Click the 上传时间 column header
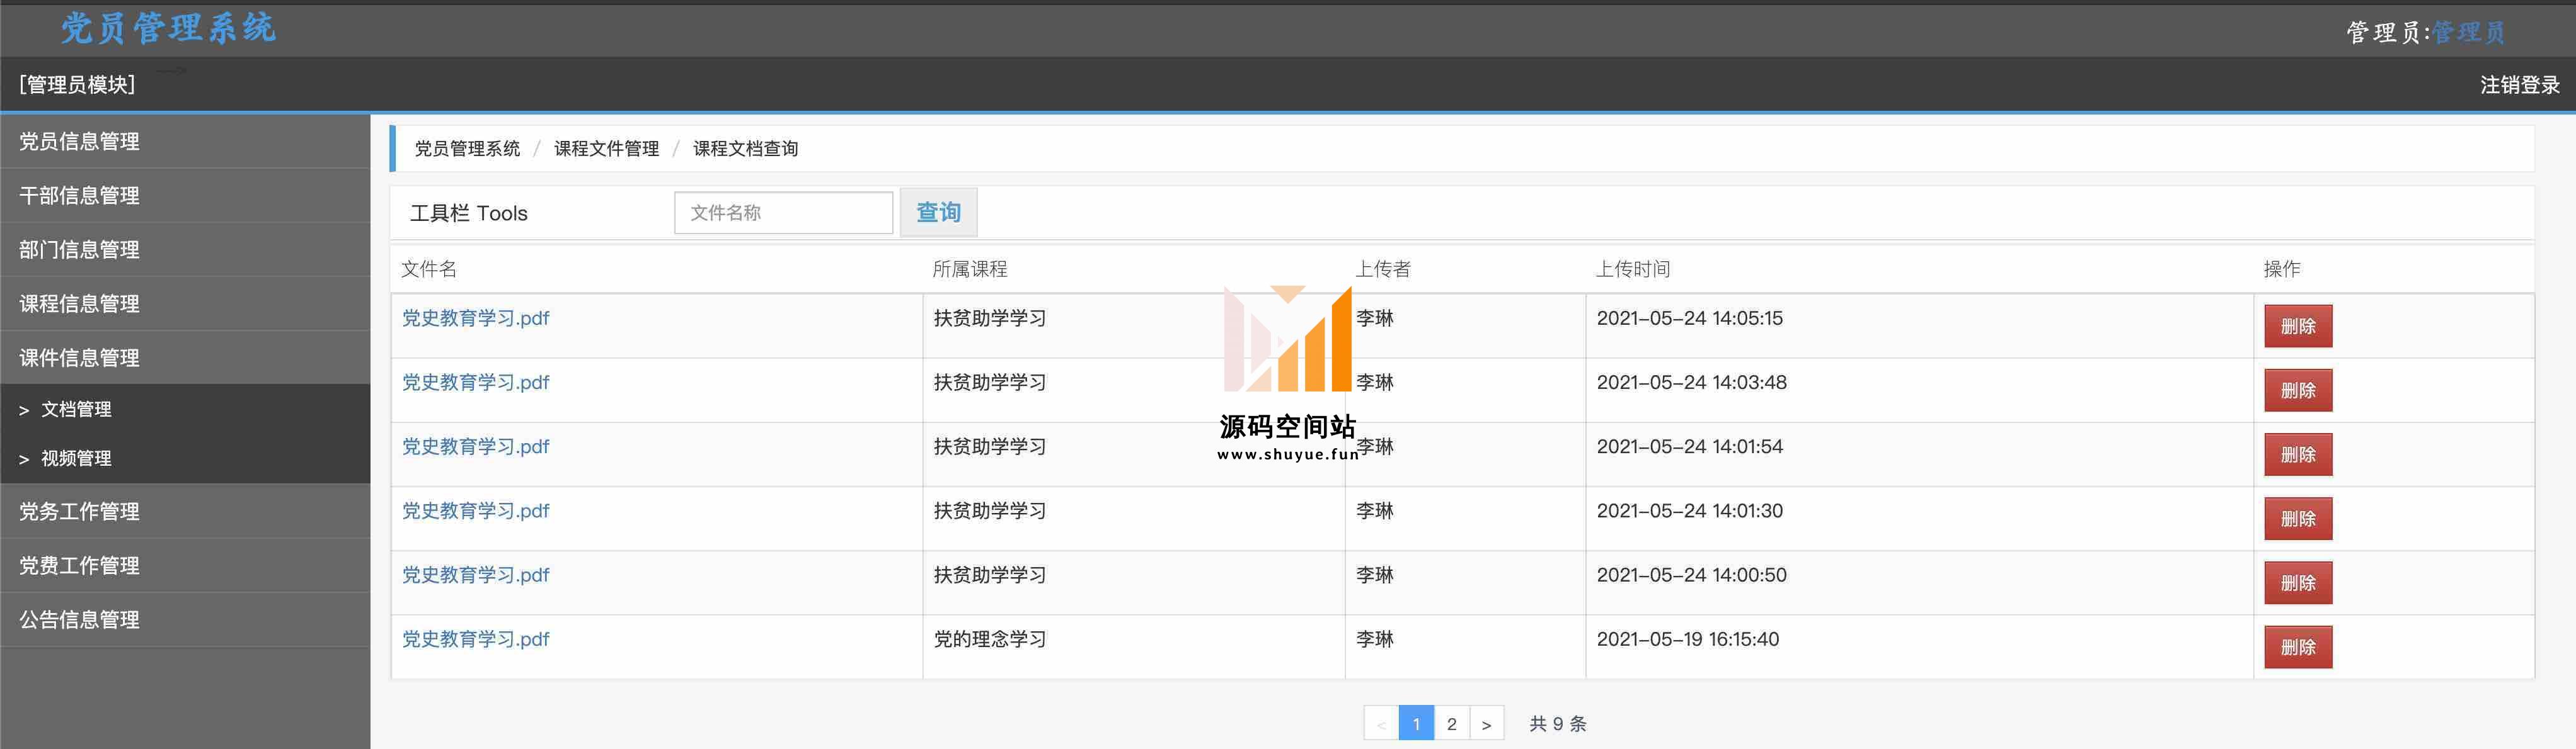 click(1633, 269)
